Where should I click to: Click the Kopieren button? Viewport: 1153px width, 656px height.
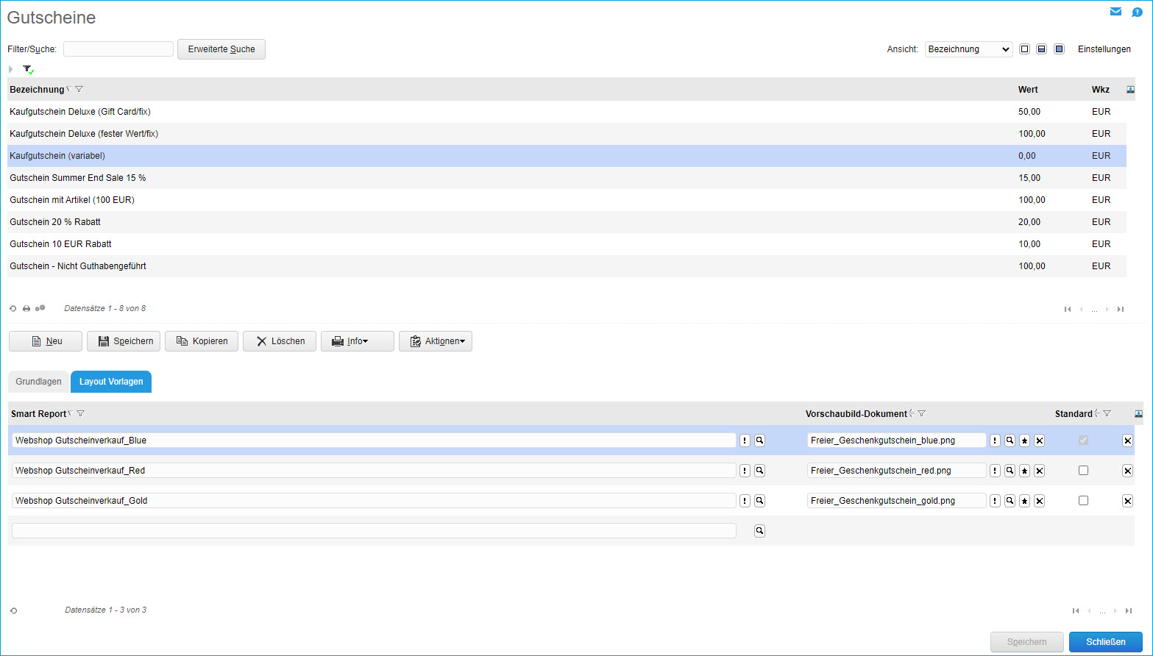pyautogui.click(x=202, y=341)
